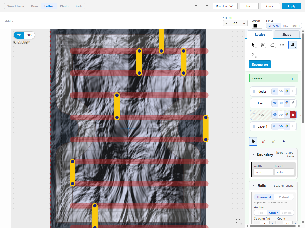Choose the red rail drawing tool
The height and width of the screenshot is (228, 305).
(x=263, y=141)
